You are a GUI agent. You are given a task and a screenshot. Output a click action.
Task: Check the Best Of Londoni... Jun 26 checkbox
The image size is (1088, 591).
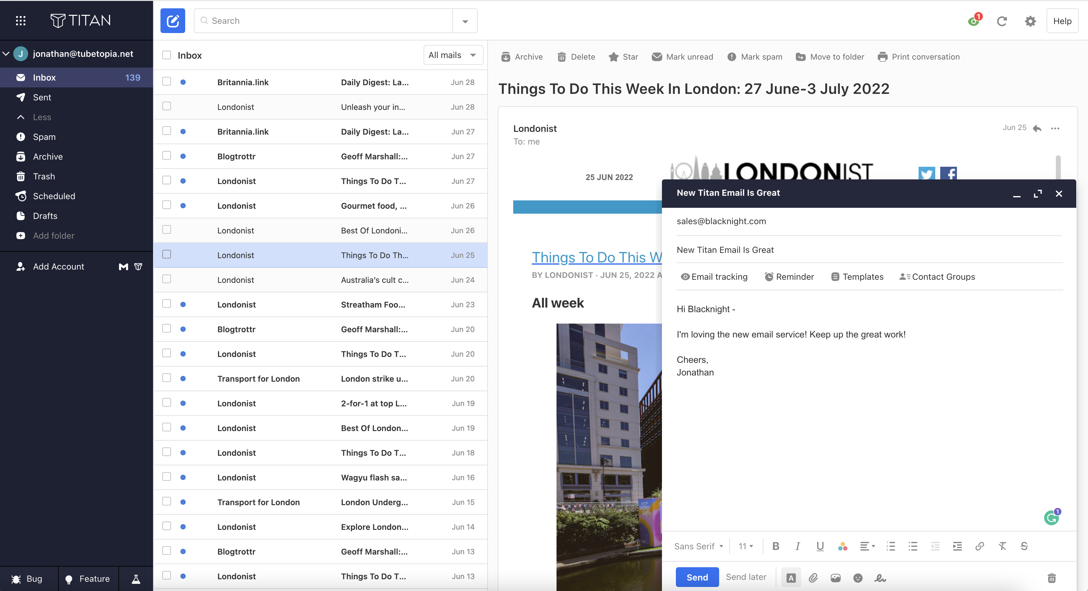coord(167,229)
